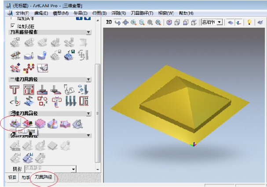
Task: Click the 3D laser machining toolpath icon
Action: 53,123
